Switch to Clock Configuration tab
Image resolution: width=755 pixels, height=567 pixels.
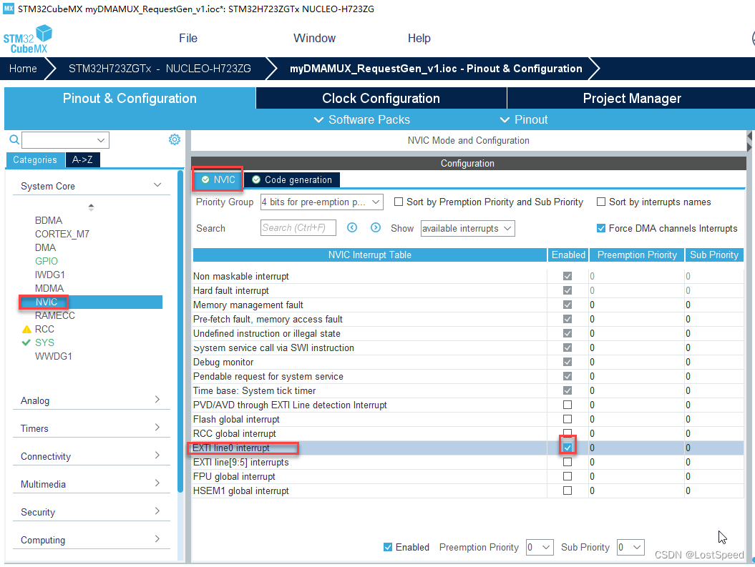[381, 98]
